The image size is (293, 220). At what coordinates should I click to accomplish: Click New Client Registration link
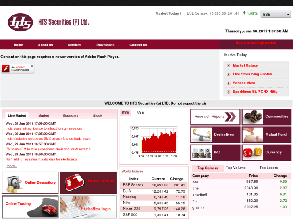(256, 43)
